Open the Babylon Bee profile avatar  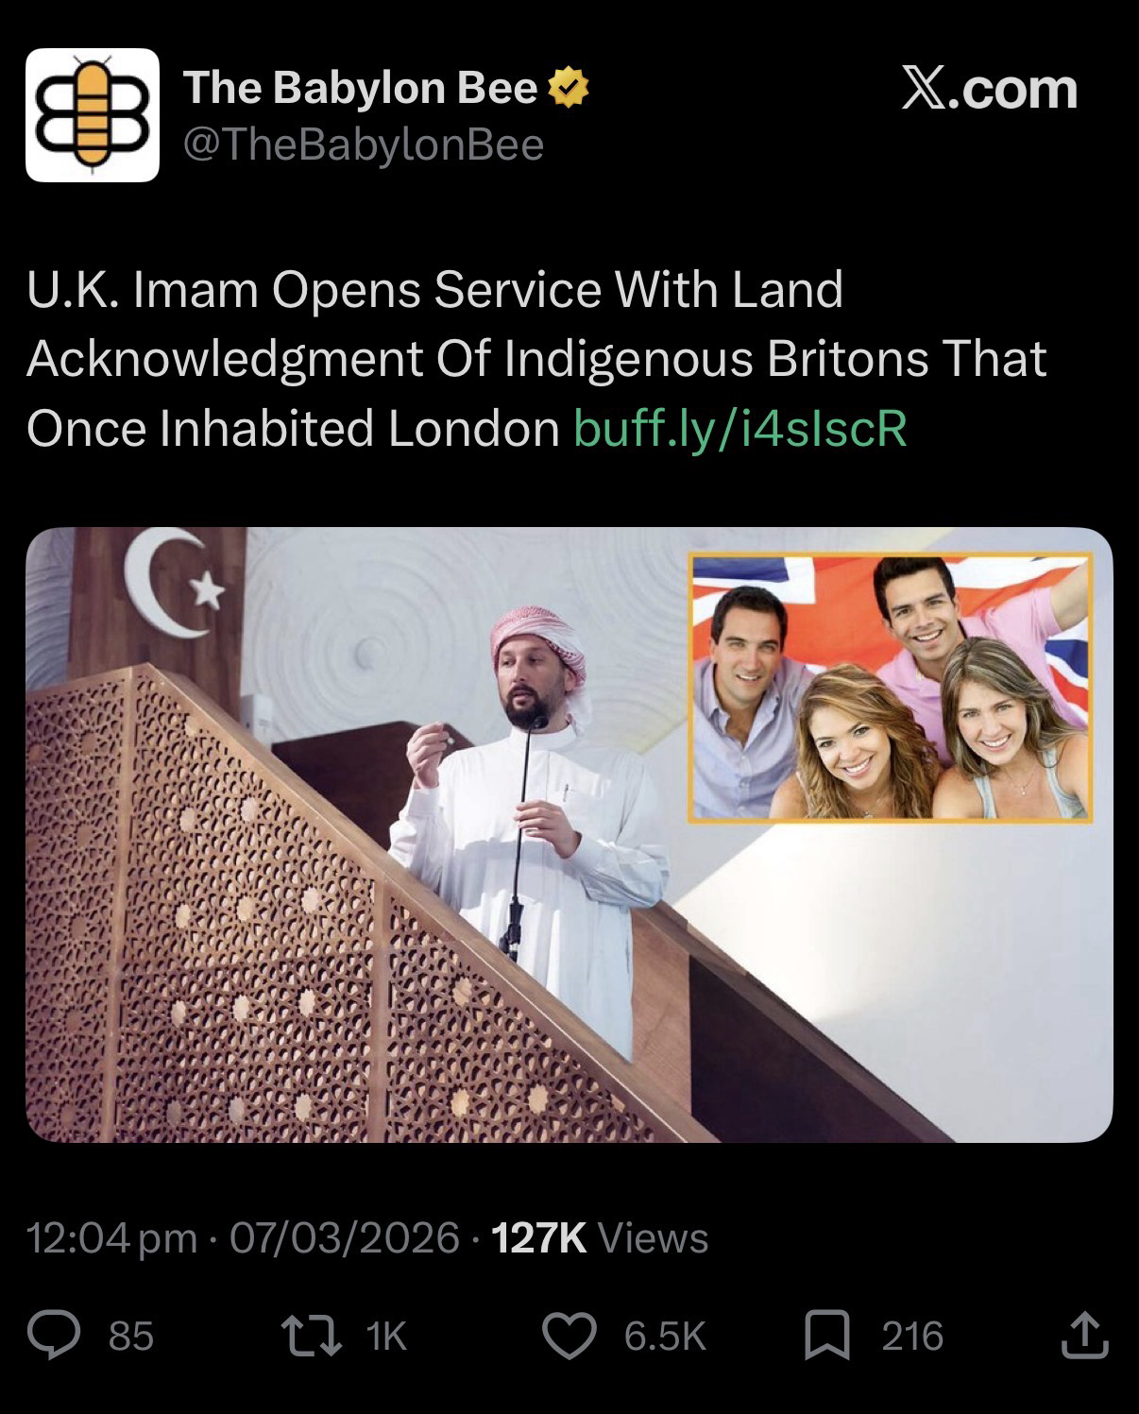point(93,115)
